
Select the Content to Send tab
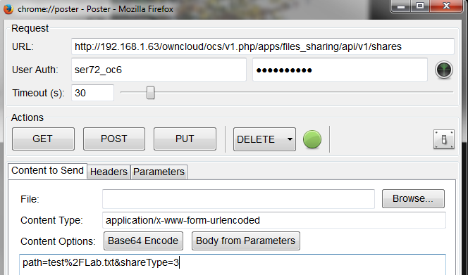point(47,171)
